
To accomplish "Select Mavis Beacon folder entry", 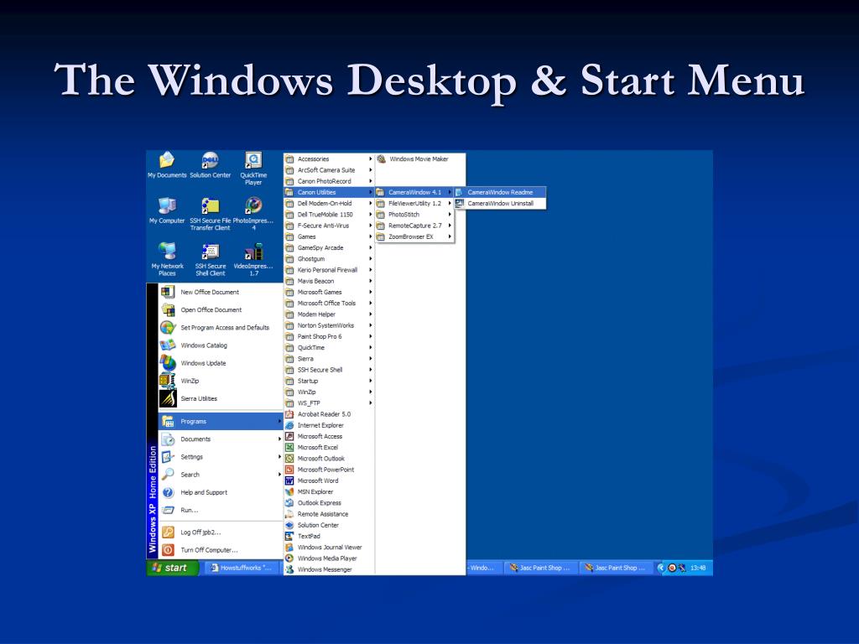I will pyautogui.click(x=329, y=281).
